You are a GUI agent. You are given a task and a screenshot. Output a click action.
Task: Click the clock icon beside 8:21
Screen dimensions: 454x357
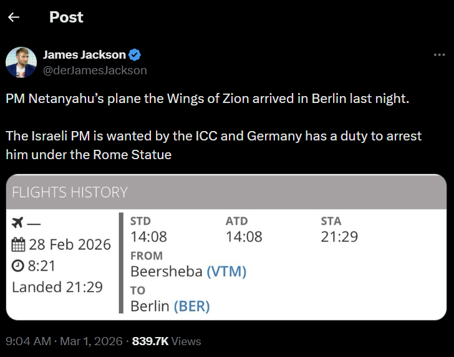(x=18, y=266)
